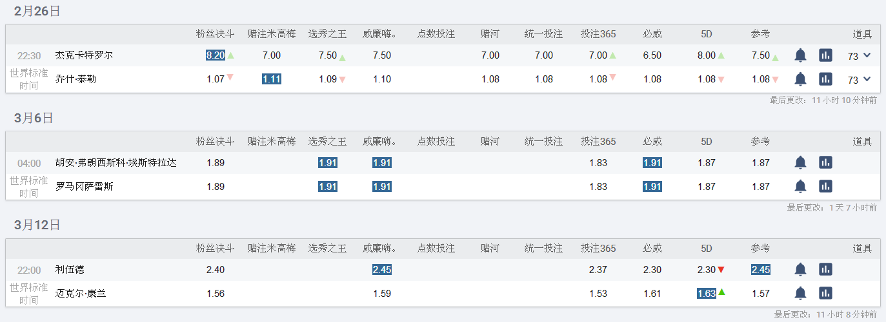
Task: Click bell icon for 迈克尔·康兰
Action: tap(800, 293)
